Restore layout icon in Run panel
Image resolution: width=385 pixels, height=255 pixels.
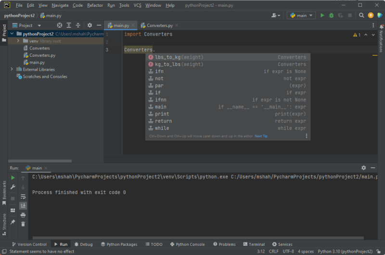pos(13,210)
